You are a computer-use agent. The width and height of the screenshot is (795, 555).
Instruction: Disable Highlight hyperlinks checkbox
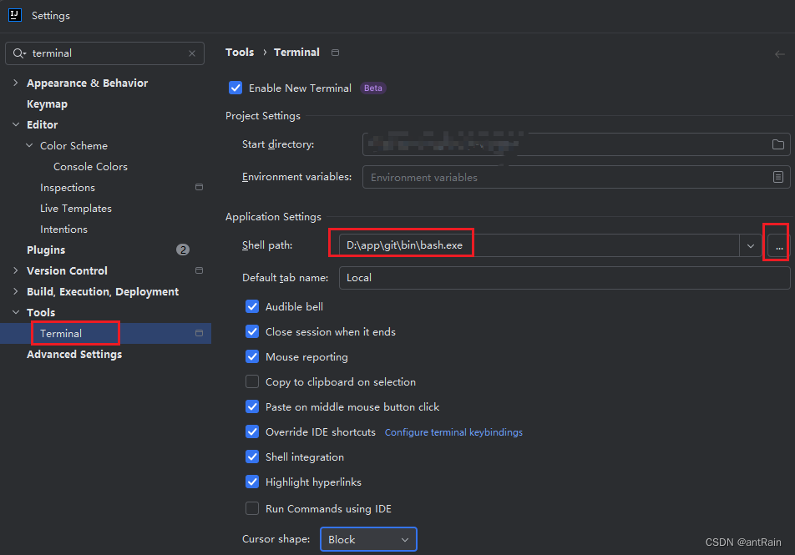click(x=252, y=482)
